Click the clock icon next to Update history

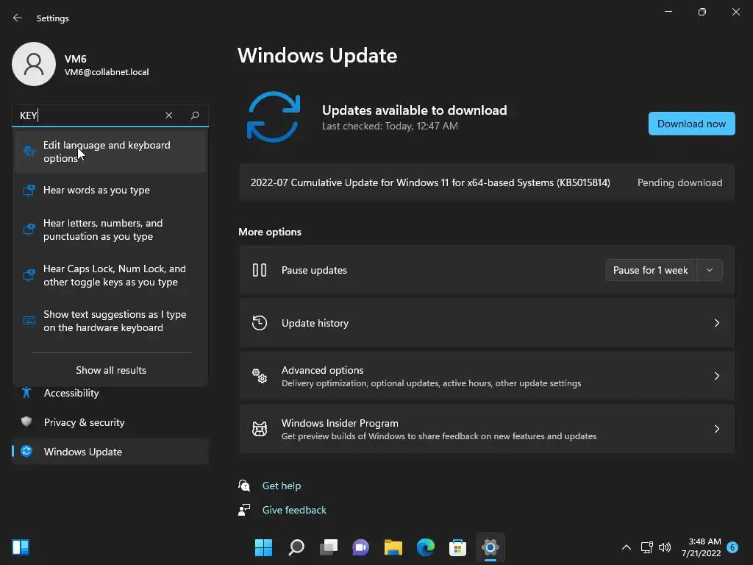point(260,323)
